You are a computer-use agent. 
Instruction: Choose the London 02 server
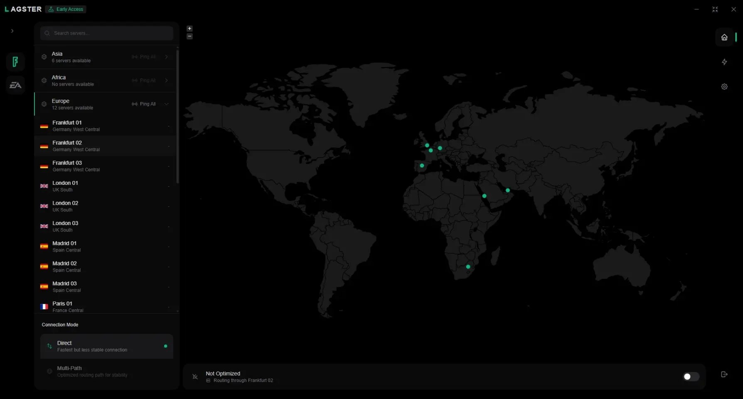pyautogui.click(x=106, y=206)
